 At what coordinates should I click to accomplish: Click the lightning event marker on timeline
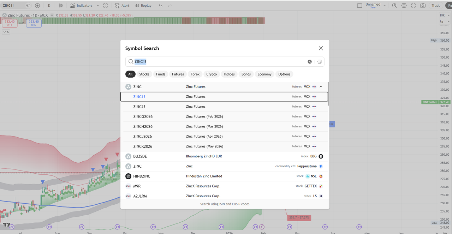pyautogui.click(x=262, y=227)
